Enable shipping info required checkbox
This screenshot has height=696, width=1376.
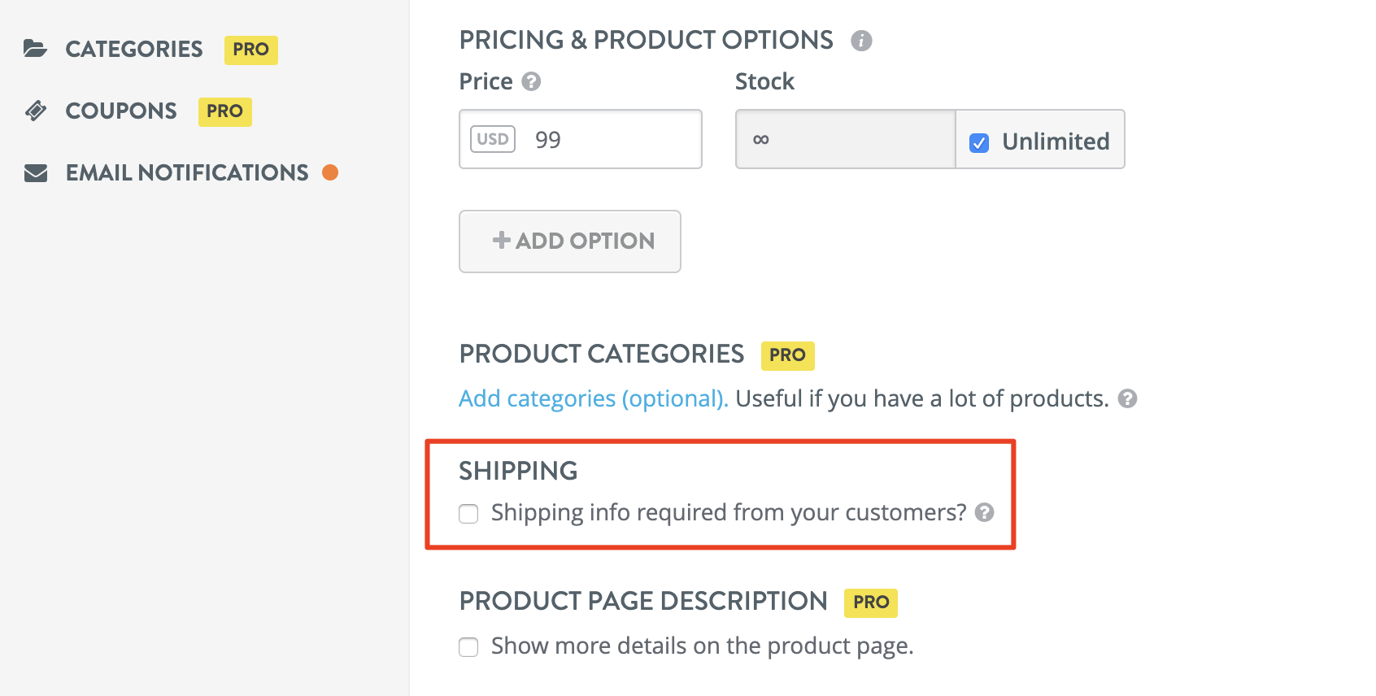pos(468,514)
